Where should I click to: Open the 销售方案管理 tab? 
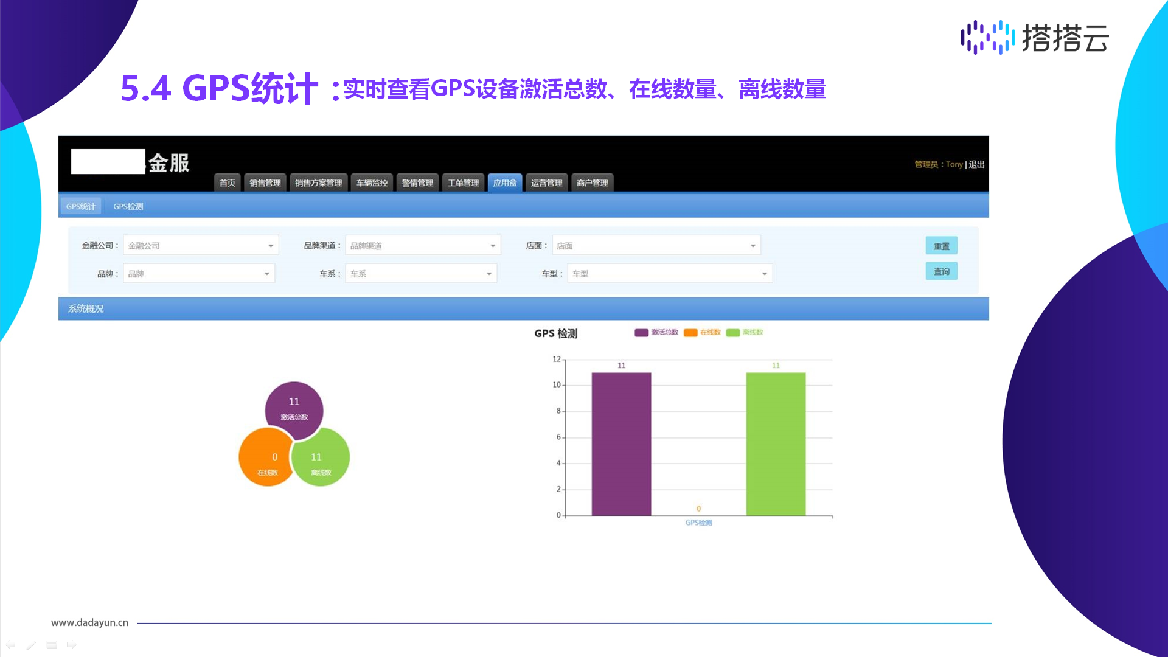[319, 182]
